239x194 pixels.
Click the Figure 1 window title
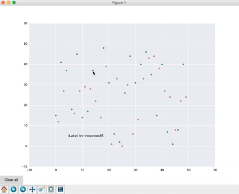[119, 2]
